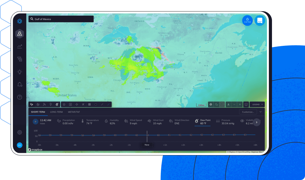Switch to the METAR/TAF tab
The height and width of the screenshot is (180, 305).
(x=74, y=112)
